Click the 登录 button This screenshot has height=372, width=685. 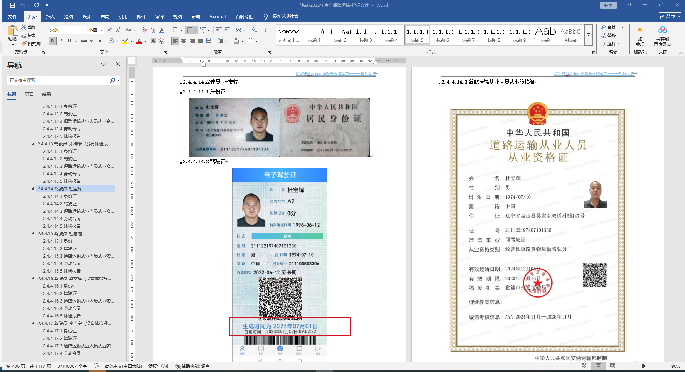click(608, 5)
